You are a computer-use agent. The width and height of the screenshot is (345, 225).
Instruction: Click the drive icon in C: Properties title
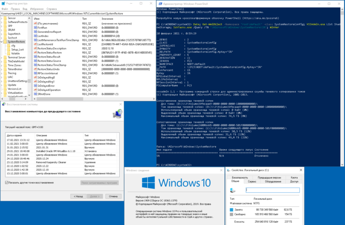(x=229, y=170)
